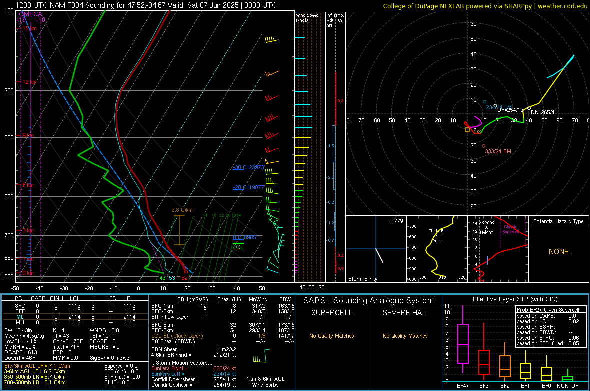
Task: Click the SARS - Sounding Analogue System title
Action: 369,301
